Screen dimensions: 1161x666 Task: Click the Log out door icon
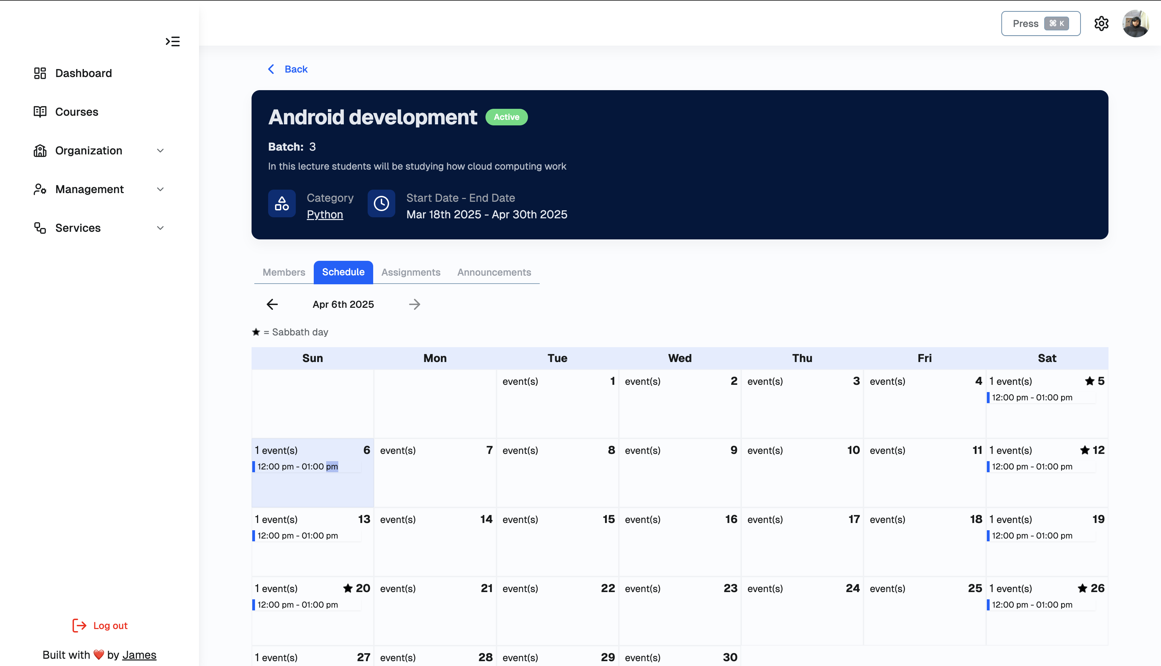click(x=79, y=625)
